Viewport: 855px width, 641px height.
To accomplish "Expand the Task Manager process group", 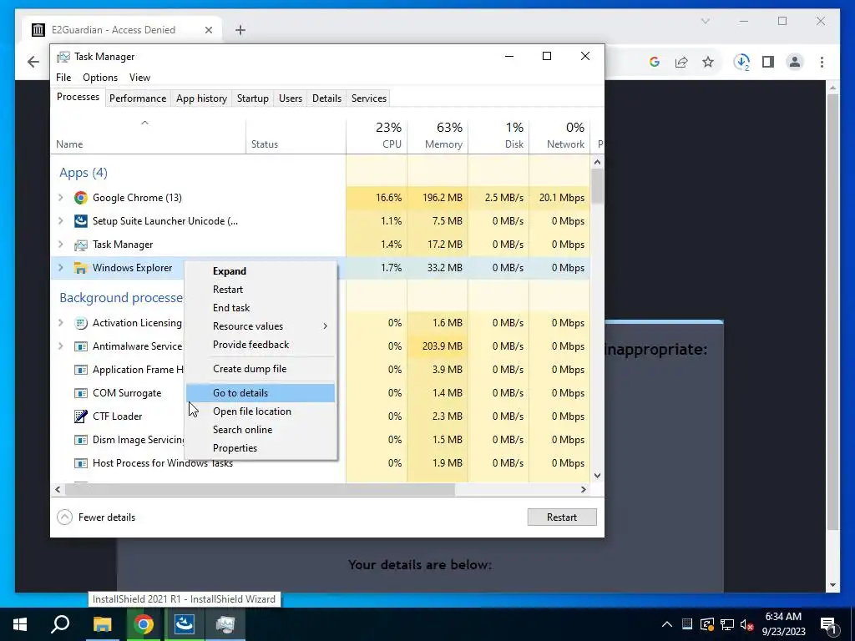I will [61, 245].
